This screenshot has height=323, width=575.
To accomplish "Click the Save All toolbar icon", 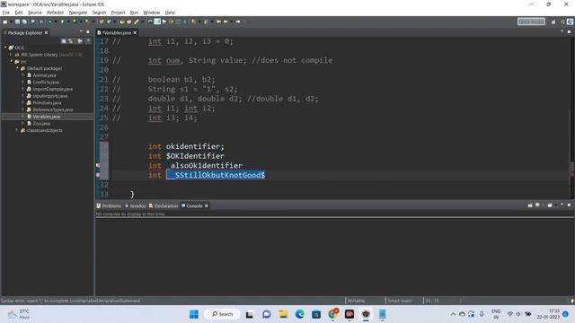I will pyautogui.click(x=24, y=22).
